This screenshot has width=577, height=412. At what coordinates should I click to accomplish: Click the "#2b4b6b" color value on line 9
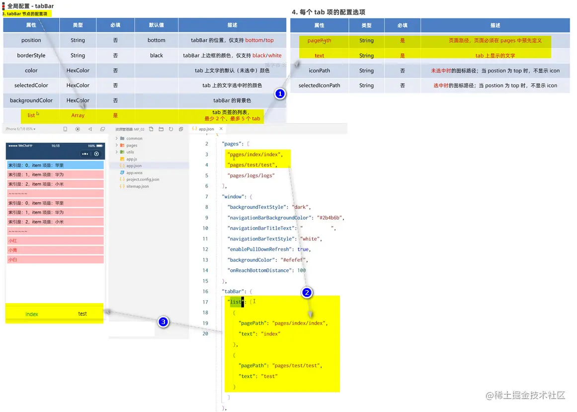coord(330,218)
